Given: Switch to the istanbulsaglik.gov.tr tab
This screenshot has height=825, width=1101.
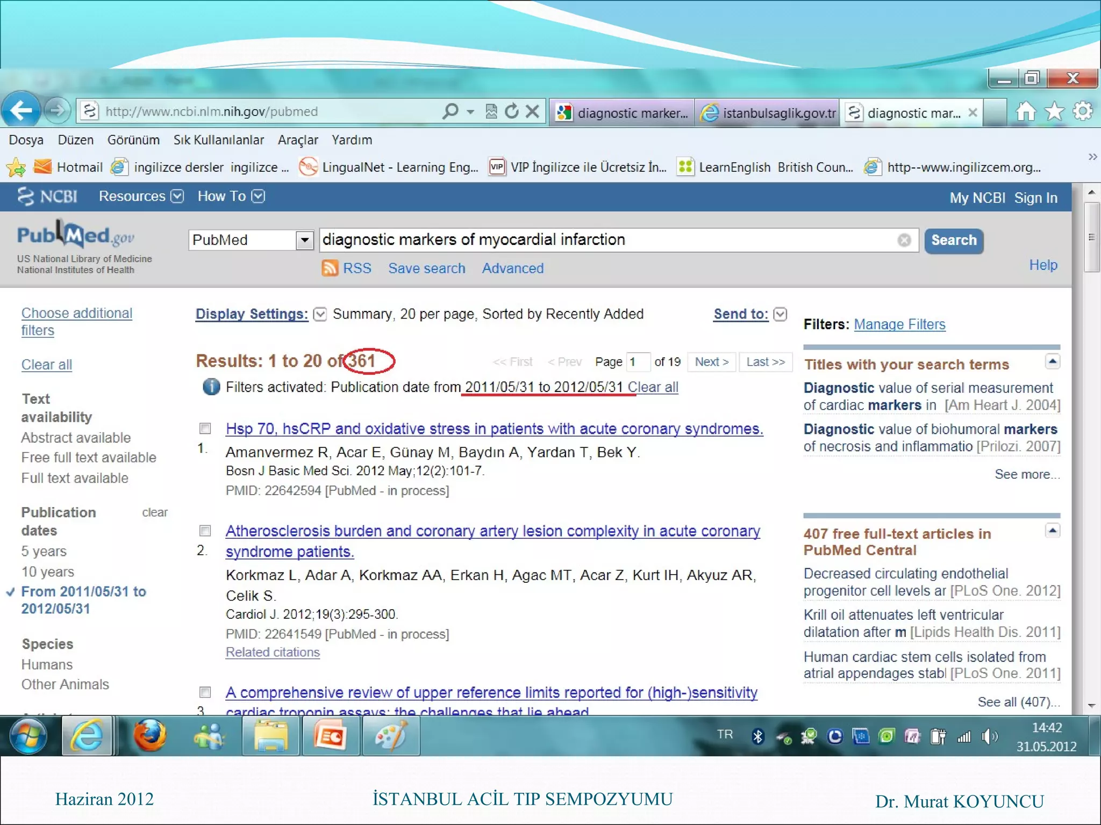Looking at the screenshot, I should pos(769,113).
